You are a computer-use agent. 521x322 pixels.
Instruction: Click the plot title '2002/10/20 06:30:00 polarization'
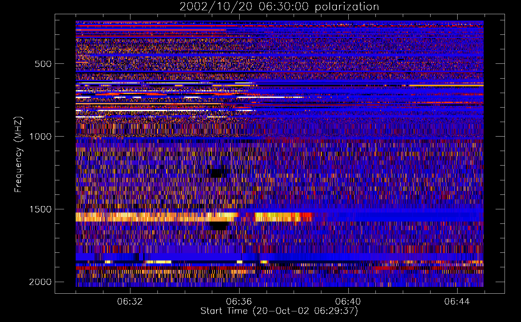pyautogui.click(x=279, y=6)
